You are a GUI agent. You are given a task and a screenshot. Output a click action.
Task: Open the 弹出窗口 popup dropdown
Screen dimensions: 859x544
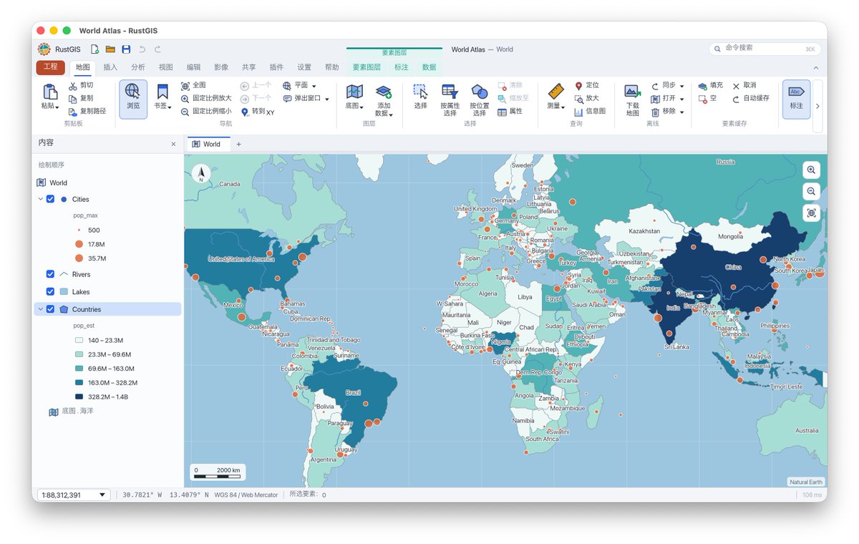click(x=306, y=98)
